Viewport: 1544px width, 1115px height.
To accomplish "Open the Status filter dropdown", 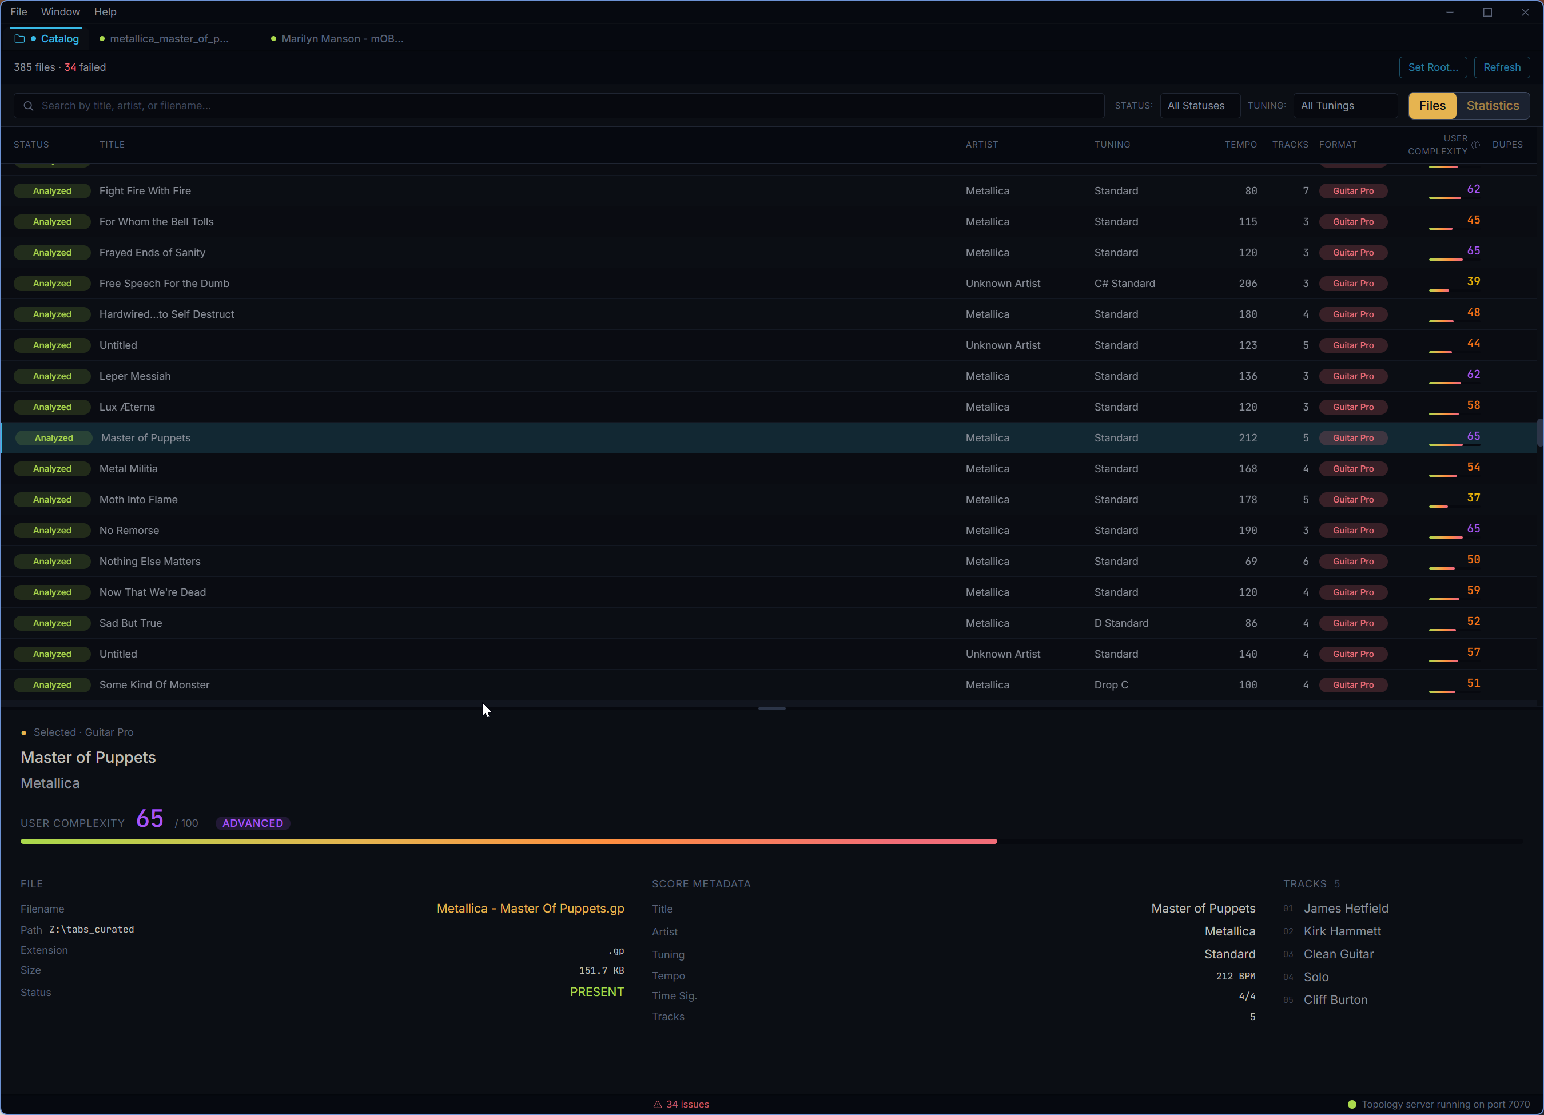I will point(1200,106).
